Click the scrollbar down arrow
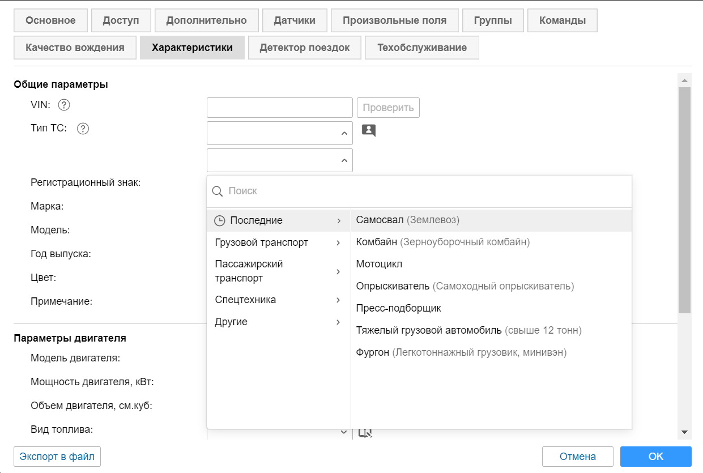The width and height of the screenshot is (703, 473). click(x=684, y=432)
